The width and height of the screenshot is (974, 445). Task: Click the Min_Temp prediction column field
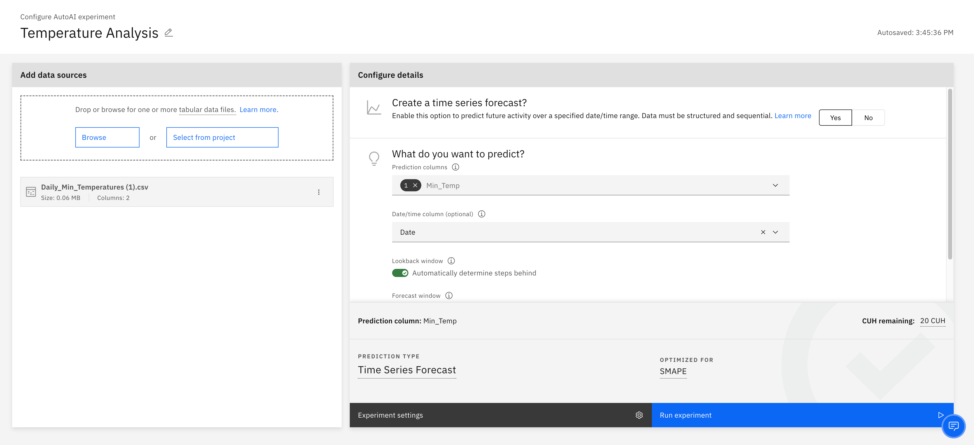coord(590,185)
